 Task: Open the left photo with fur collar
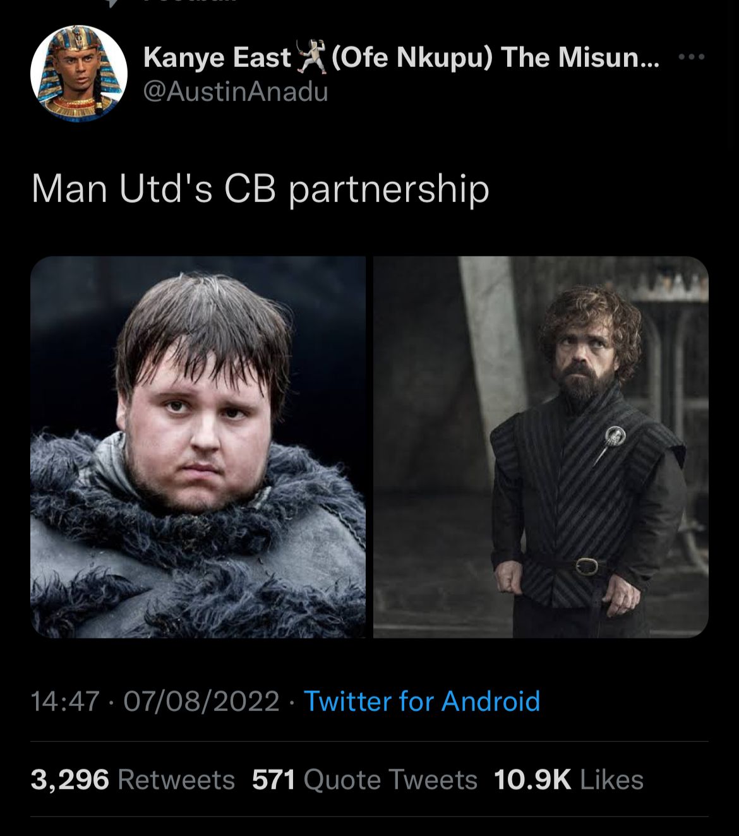pos(198,447)
